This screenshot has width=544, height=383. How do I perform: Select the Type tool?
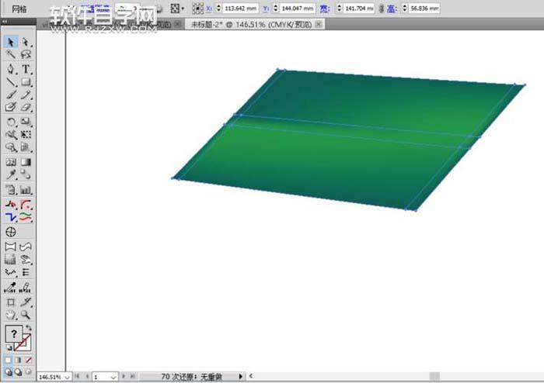[26, 69]
